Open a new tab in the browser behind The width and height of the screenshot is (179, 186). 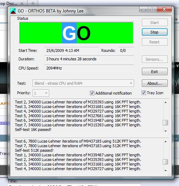click(x=33, y=4)
